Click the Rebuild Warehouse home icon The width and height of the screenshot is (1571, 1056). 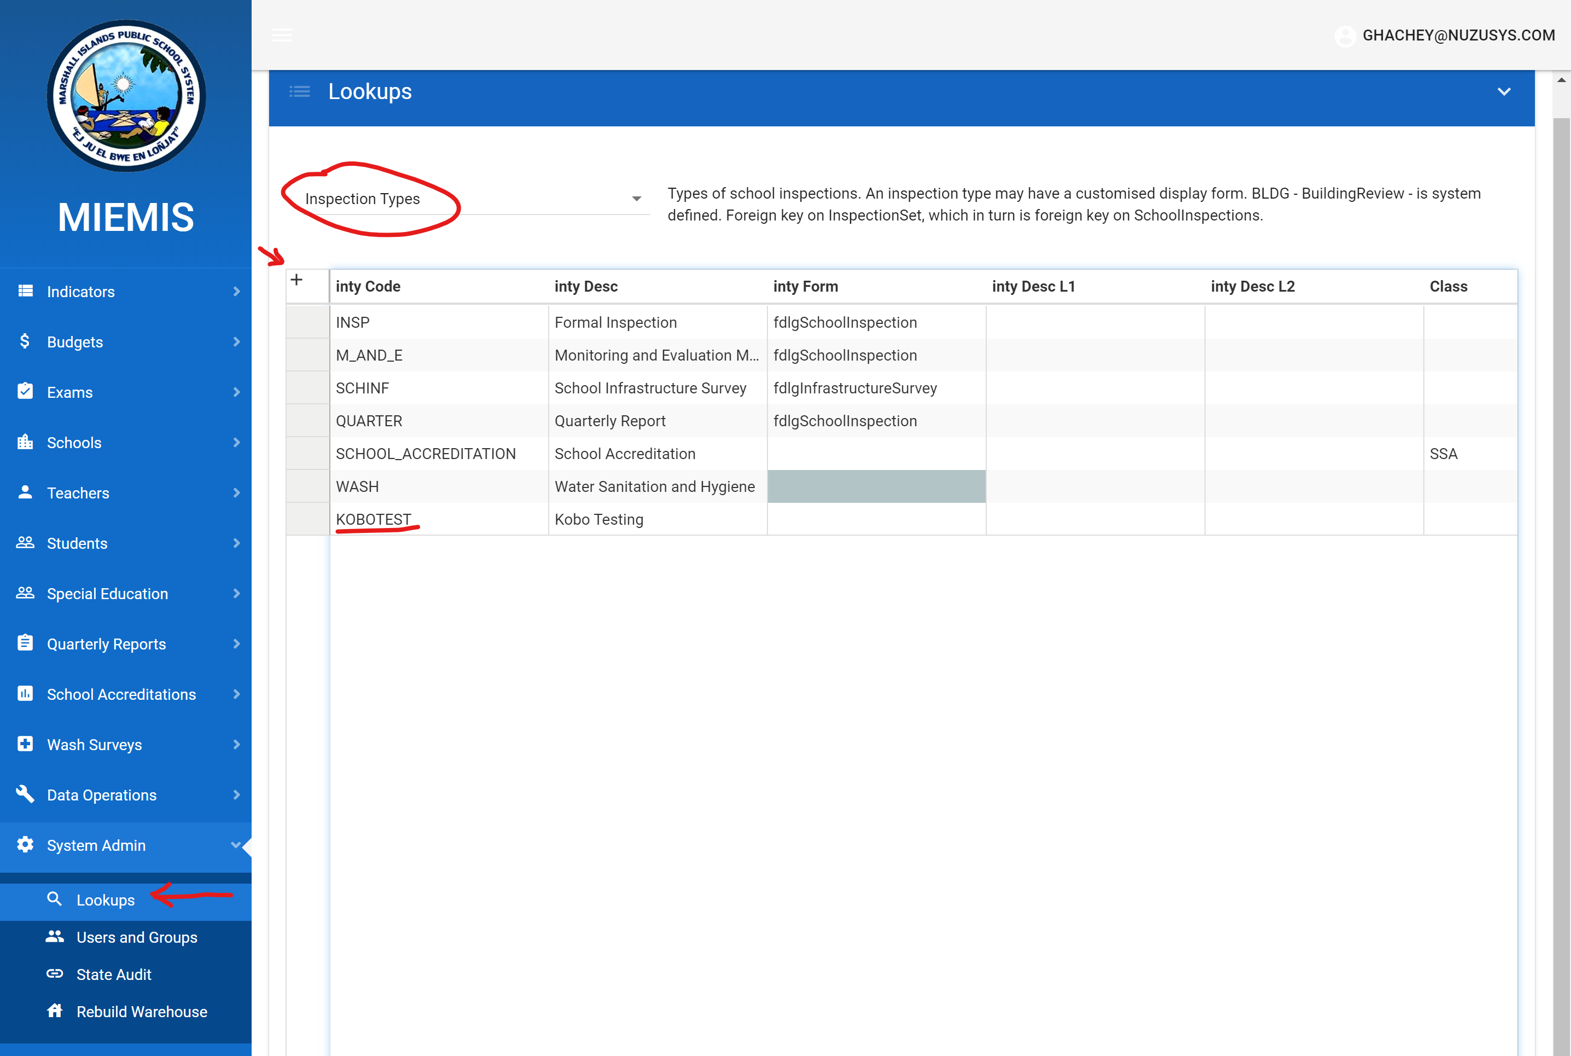(x=55, y=1011)
